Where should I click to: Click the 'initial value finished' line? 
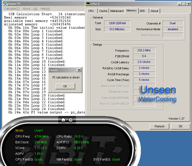pyautogui.click(x=46, y=28)
